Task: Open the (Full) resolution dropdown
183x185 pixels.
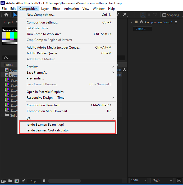Action: 162,181
